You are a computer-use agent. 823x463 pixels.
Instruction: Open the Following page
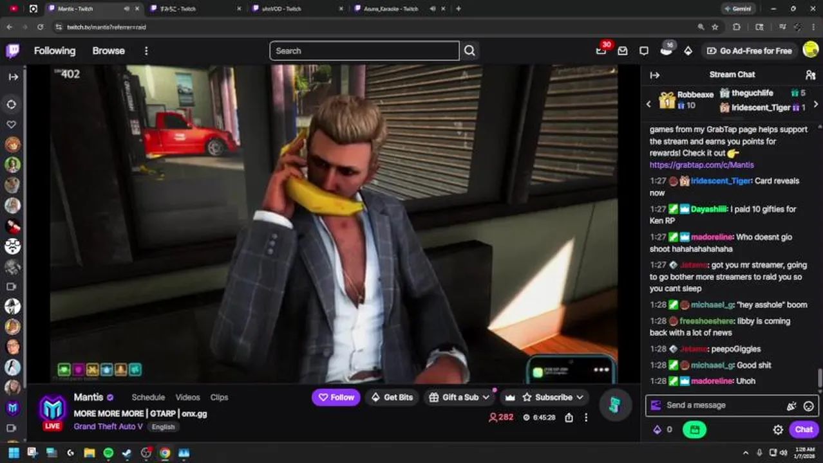tap(55, 51)
